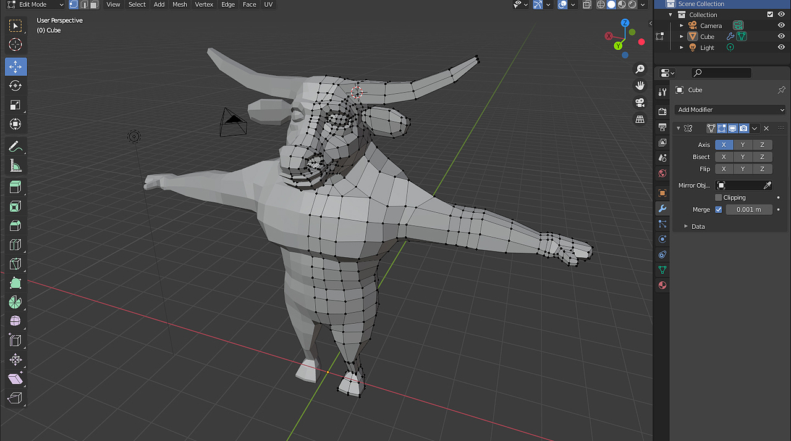
Task: Toggle camera view gizmo icon
Action: click(x=640, y=102)
